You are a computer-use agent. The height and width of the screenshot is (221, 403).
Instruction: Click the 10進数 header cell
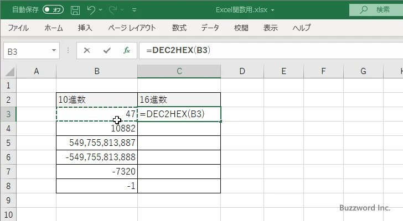pyautogui.click(x=97, y=100)
